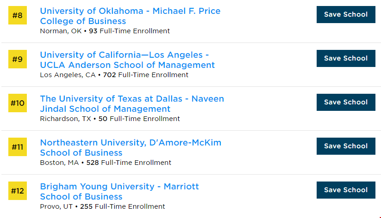This screenshot has height=218, width=381.
Task: Click Boston, MA 528 enrollment text
Action: click(106, 163)
